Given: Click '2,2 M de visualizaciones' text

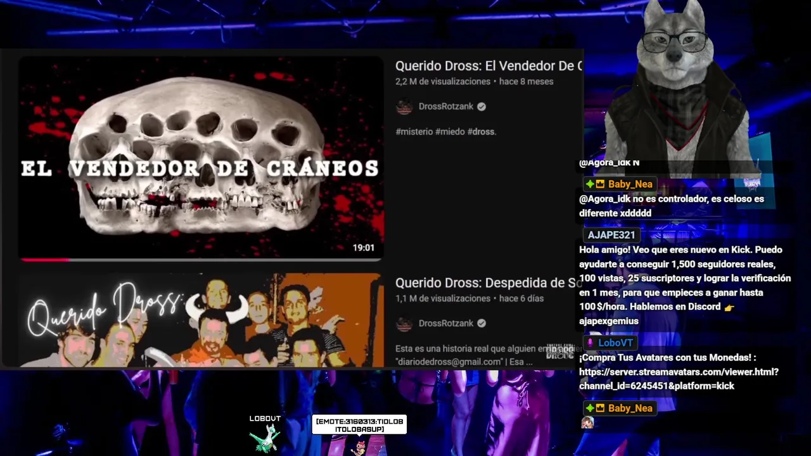Looking at the screenshot, I should tap(443, 82).
